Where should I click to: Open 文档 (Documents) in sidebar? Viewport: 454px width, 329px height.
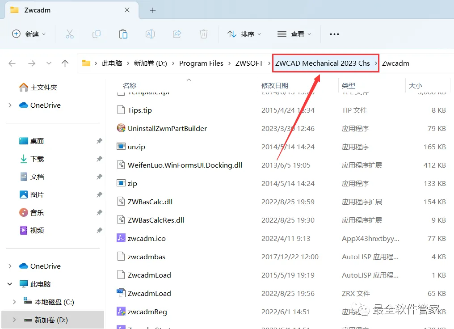32,177
